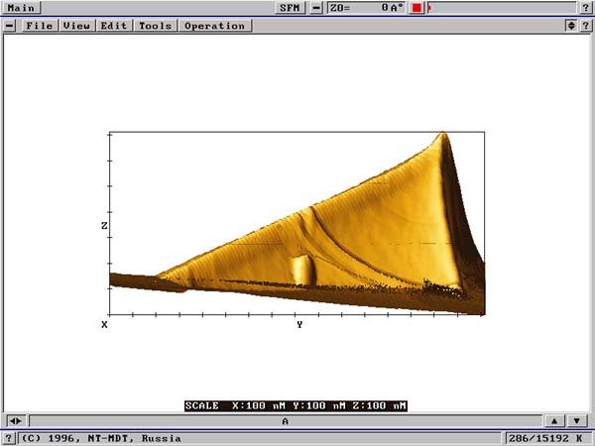The height and width of the screenshot is (446, 595).
Task: Open the Tools menu
Action: [155, 26]
